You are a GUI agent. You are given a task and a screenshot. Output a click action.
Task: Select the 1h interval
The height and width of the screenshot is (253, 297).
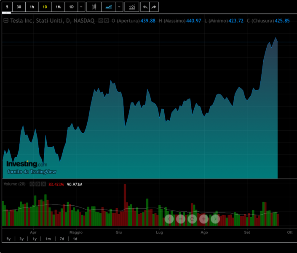pos(32,7)
